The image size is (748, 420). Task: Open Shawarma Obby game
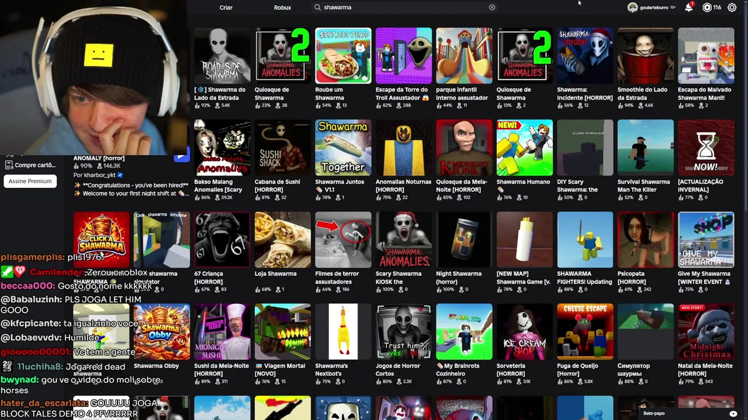[x=162, y=332]
